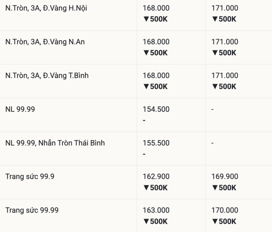Select the 171.000 price in the H.Nội row
This screenshot has width=272, height=232.
(x=224, y=8)
